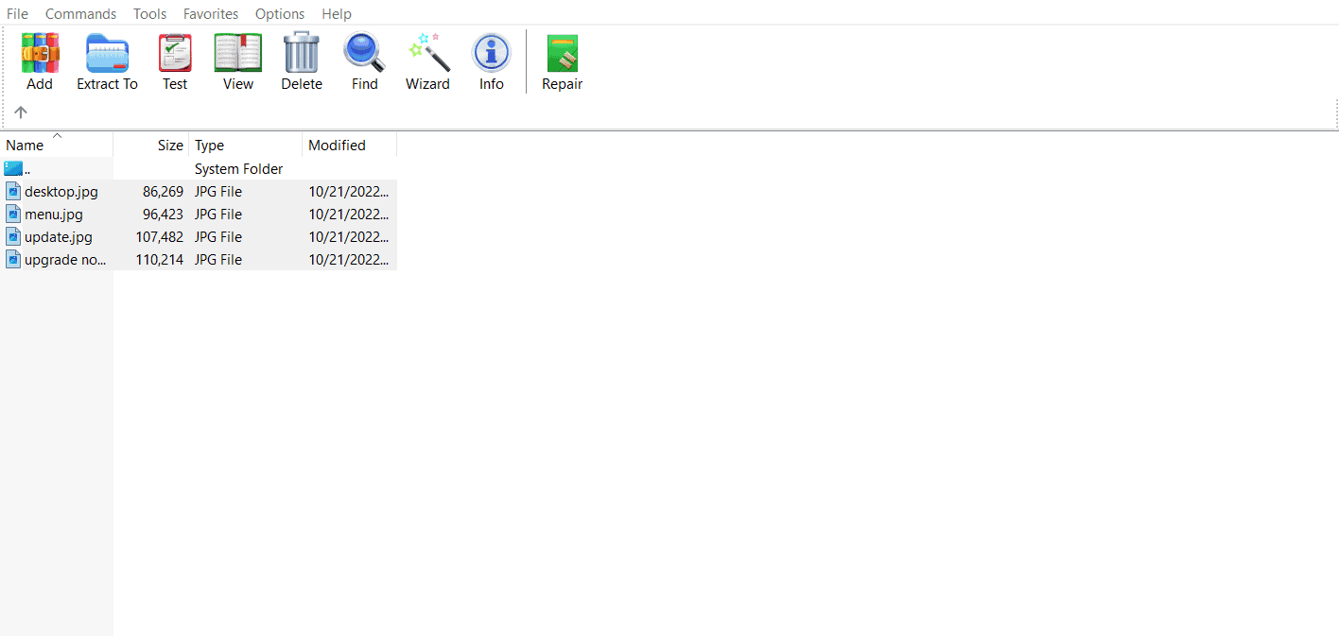This screenshot has height=636, width=1339.
Task: Open the Favorites menu
Action: [211, 14]
